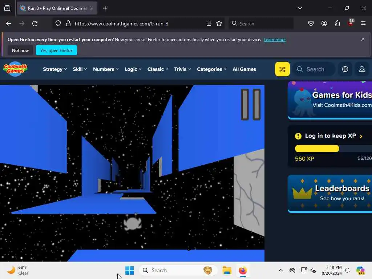Click yellow random game shuffle button
The height and width of the screenshot is (279, 372).
pos(282,69)
